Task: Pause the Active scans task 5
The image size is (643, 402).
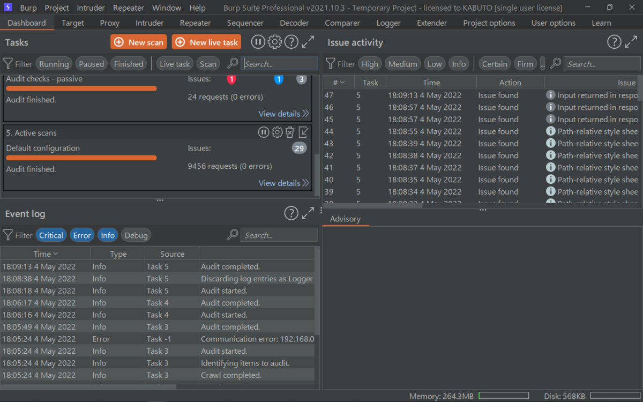Action: [x=263, y=132]
